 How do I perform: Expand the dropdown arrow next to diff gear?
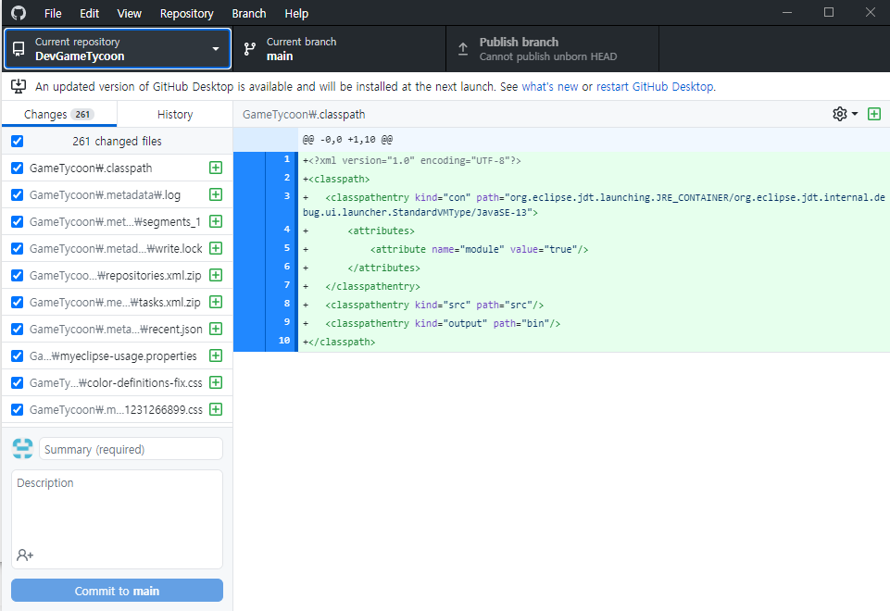[855, 114]
